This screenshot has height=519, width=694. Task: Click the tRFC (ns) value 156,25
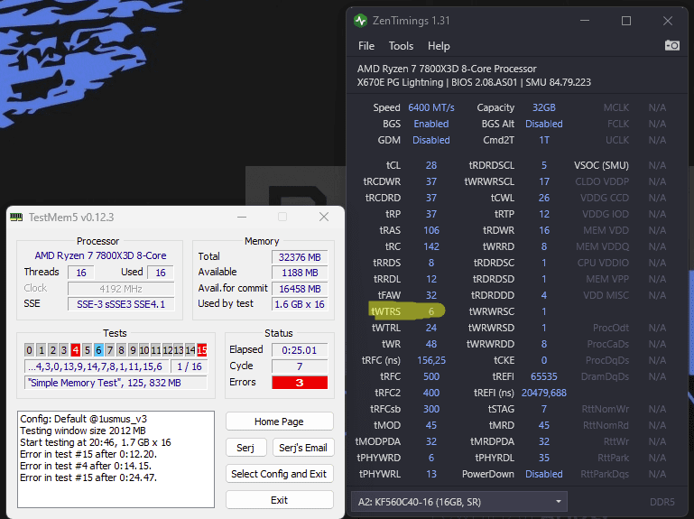[431, 360]
